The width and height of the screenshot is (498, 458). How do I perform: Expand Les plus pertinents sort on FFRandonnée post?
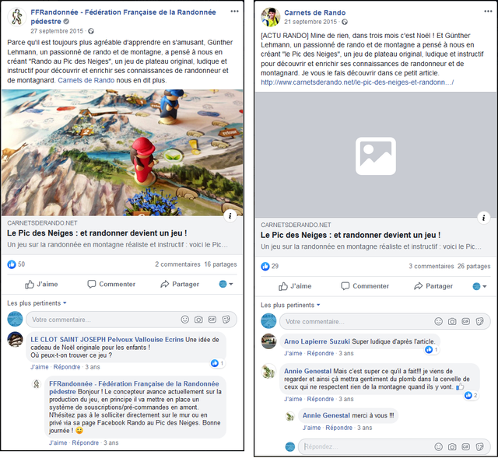(37, 303)
